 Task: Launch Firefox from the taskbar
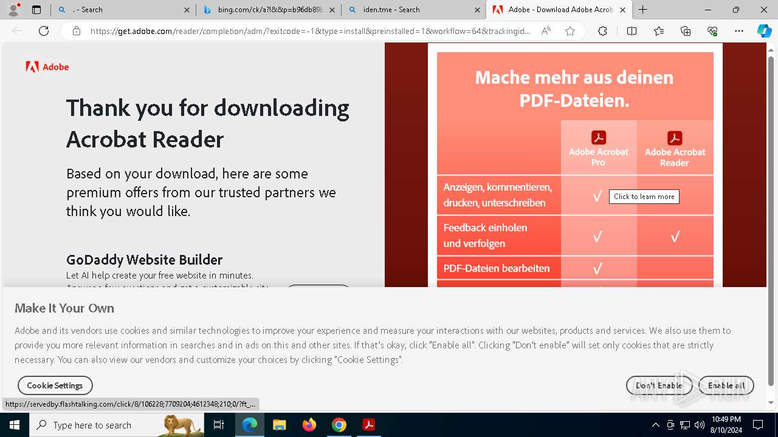(309, 425)
